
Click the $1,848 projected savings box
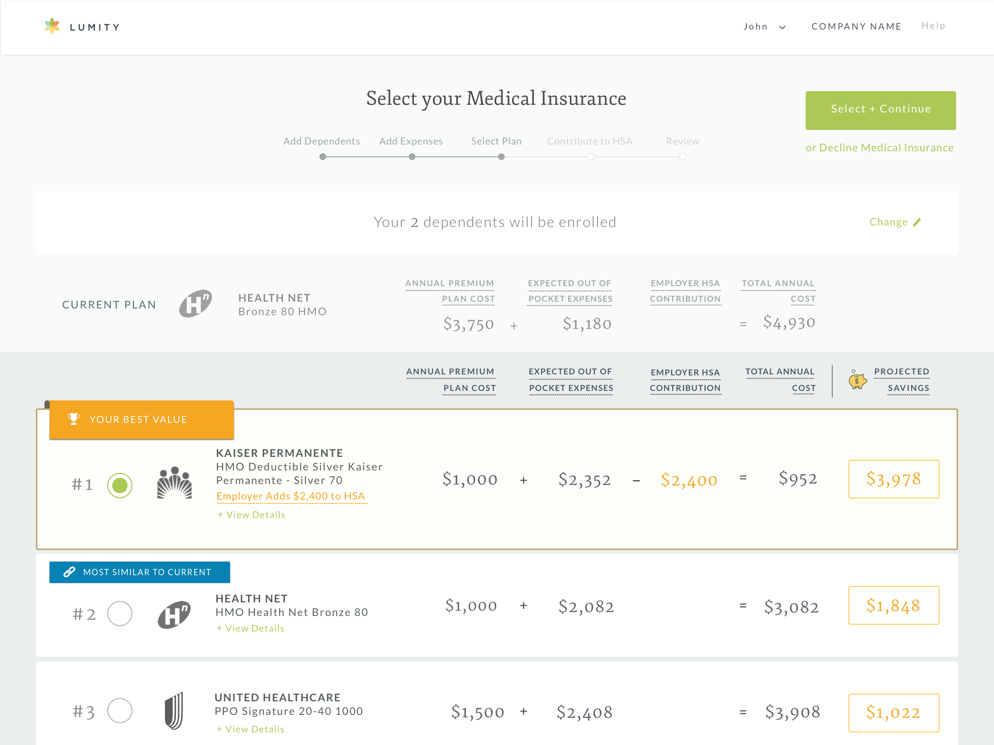click(x=894, y=605)
